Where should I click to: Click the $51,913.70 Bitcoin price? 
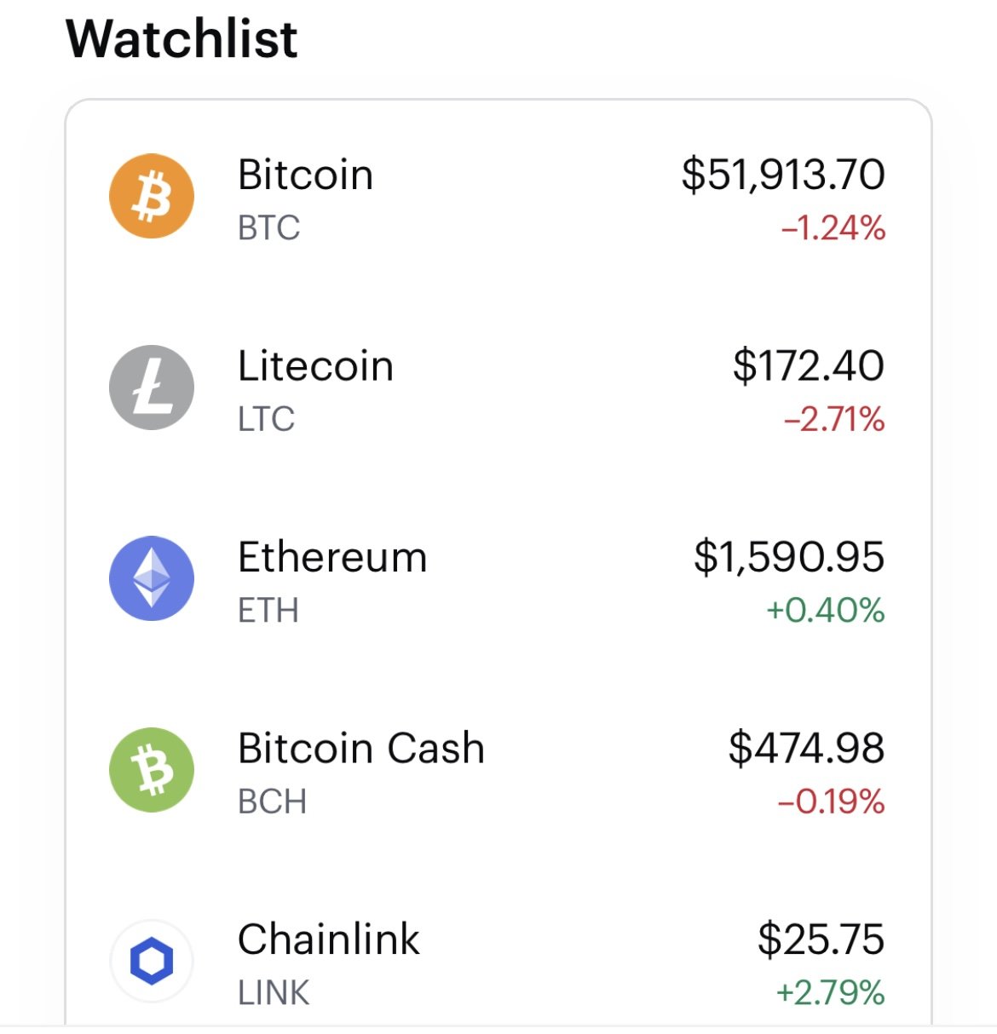pyautogui.click(x=783, y=175)
